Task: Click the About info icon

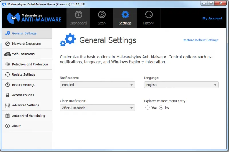Action: pos(7,126)
